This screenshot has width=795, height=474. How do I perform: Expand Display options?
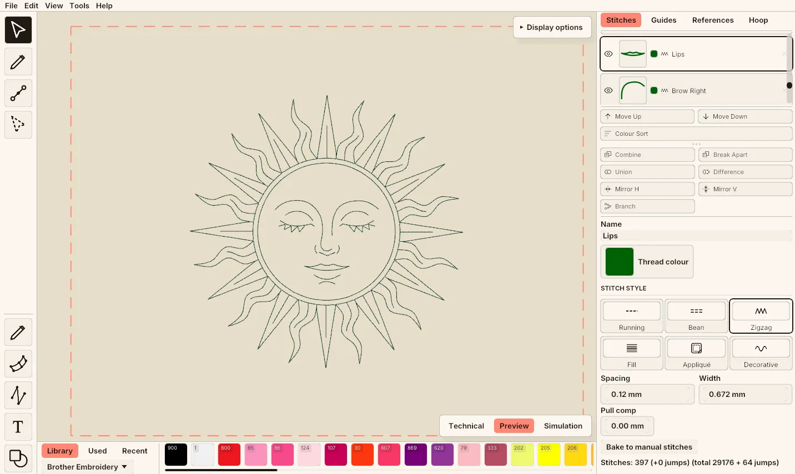pyautogui.click(x=552, y=27)
